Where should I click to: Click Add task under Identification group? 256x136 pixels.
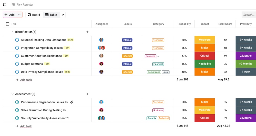pyautogui.click(x=26, y=80)
